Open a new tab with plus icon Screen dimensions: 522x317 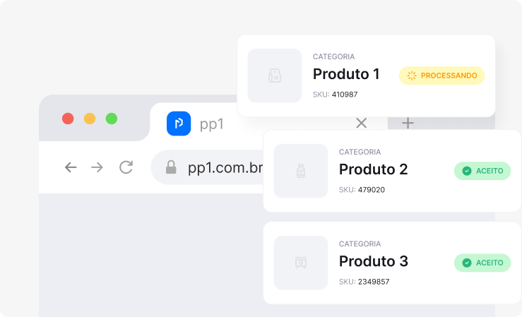[x=408, y=123]
